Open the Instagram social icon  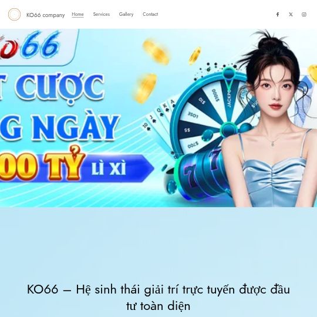point(304,14)
